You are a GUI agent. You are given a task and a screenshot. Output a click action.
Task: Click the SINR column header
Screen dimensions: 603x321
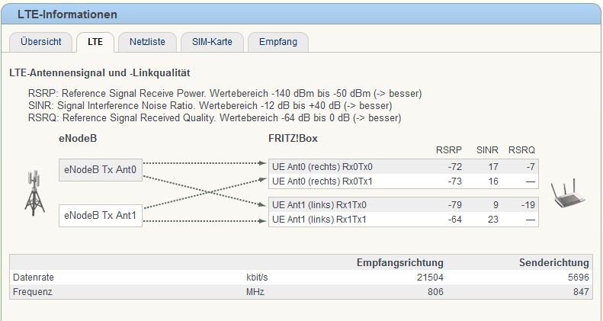[487, 150]
